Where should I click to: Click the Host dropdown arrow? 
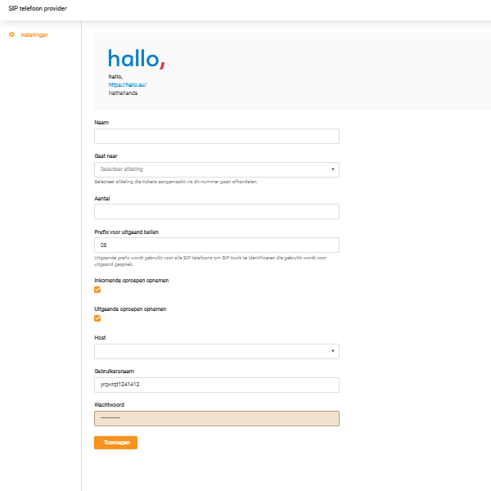tap(333, 351)
